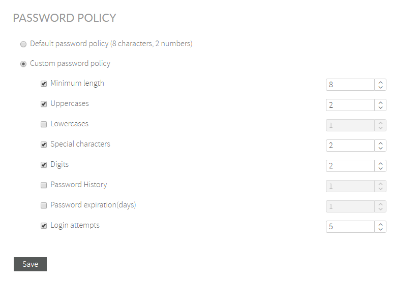Decrease Uppercases count with down arrow
Viewport: 420px width, 284px height.
coord(380,108)
